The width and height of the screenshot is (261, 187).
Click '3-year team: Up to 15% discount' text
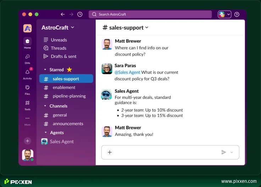(152, 116)
